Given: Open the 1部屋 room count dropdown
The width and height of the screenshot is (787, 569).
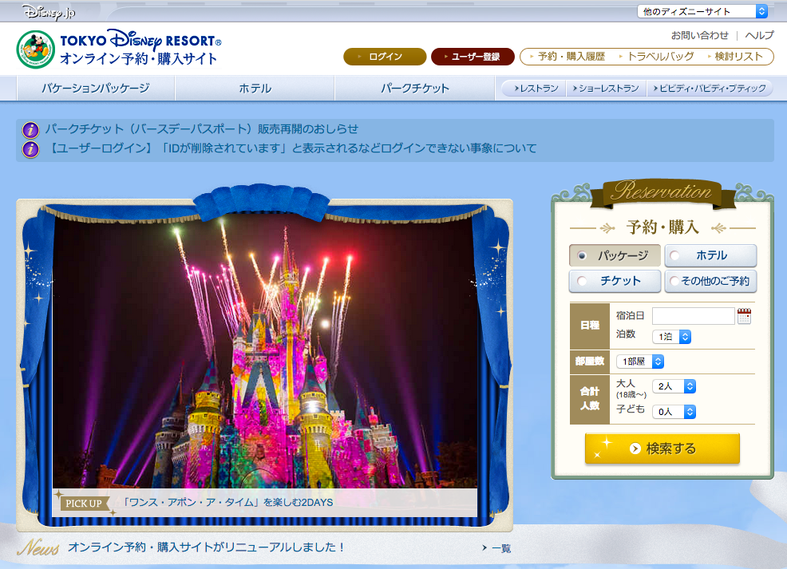Looking at the screenshot, I should [x=640, y=362].
